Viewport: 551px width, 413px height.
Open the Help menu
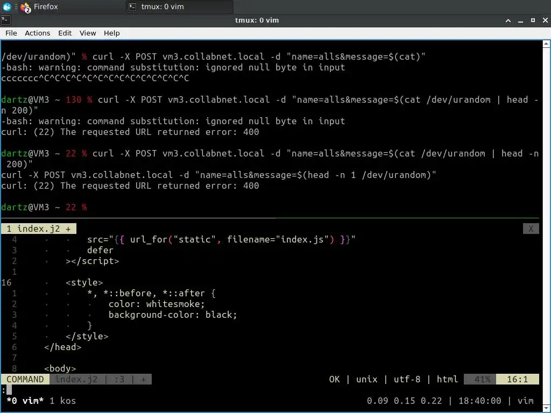(112, 33)
